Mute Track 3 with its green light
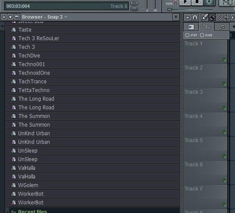 coord(224,108)
